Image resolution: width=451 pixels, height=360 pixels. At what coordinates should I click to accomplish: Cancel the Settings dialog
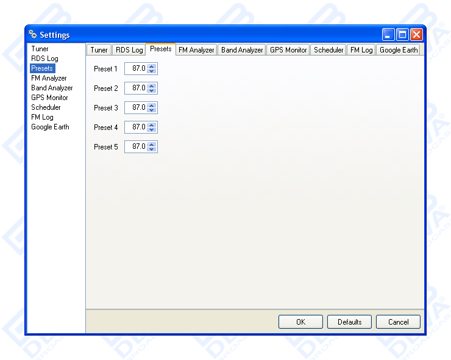(x=398, y=322)
